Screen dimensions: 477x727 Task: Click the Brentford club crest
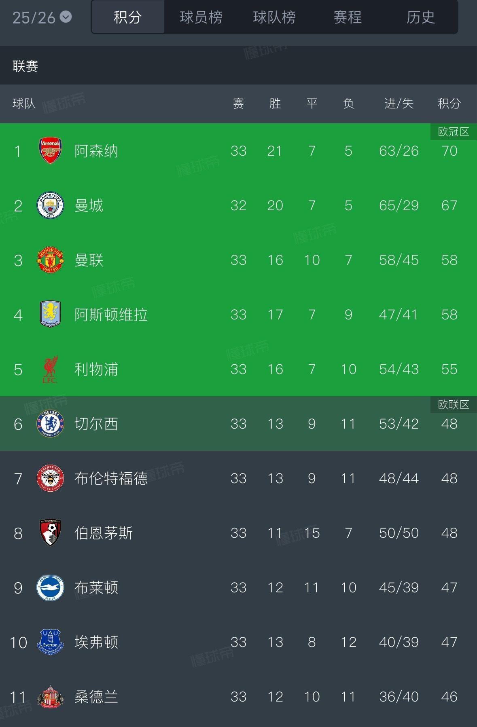[50, 478]
